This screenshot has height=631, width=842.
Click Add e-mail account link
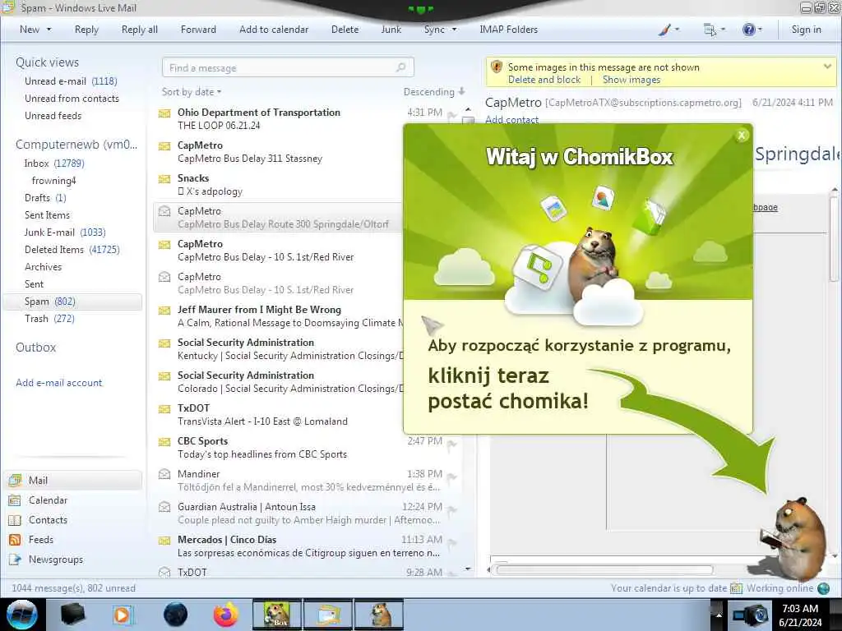59,383
